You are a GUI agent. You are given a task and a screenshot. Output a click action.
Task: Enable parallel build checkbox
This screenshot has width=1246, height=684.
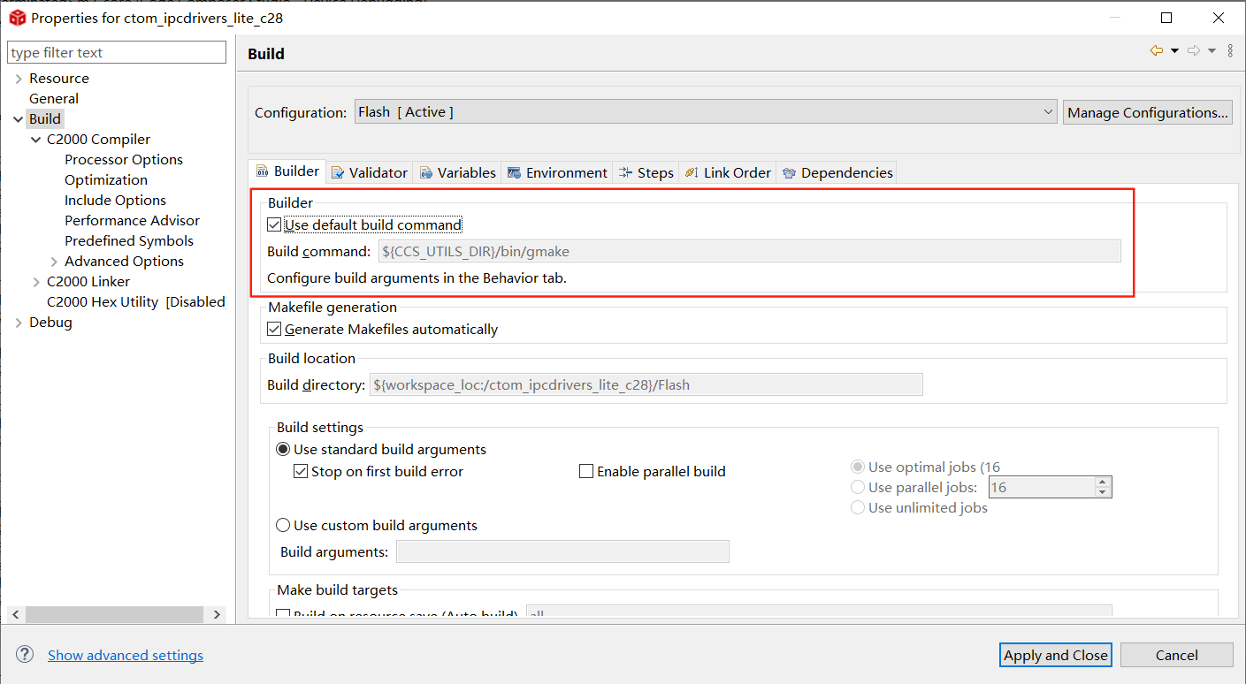pos(585,472)
